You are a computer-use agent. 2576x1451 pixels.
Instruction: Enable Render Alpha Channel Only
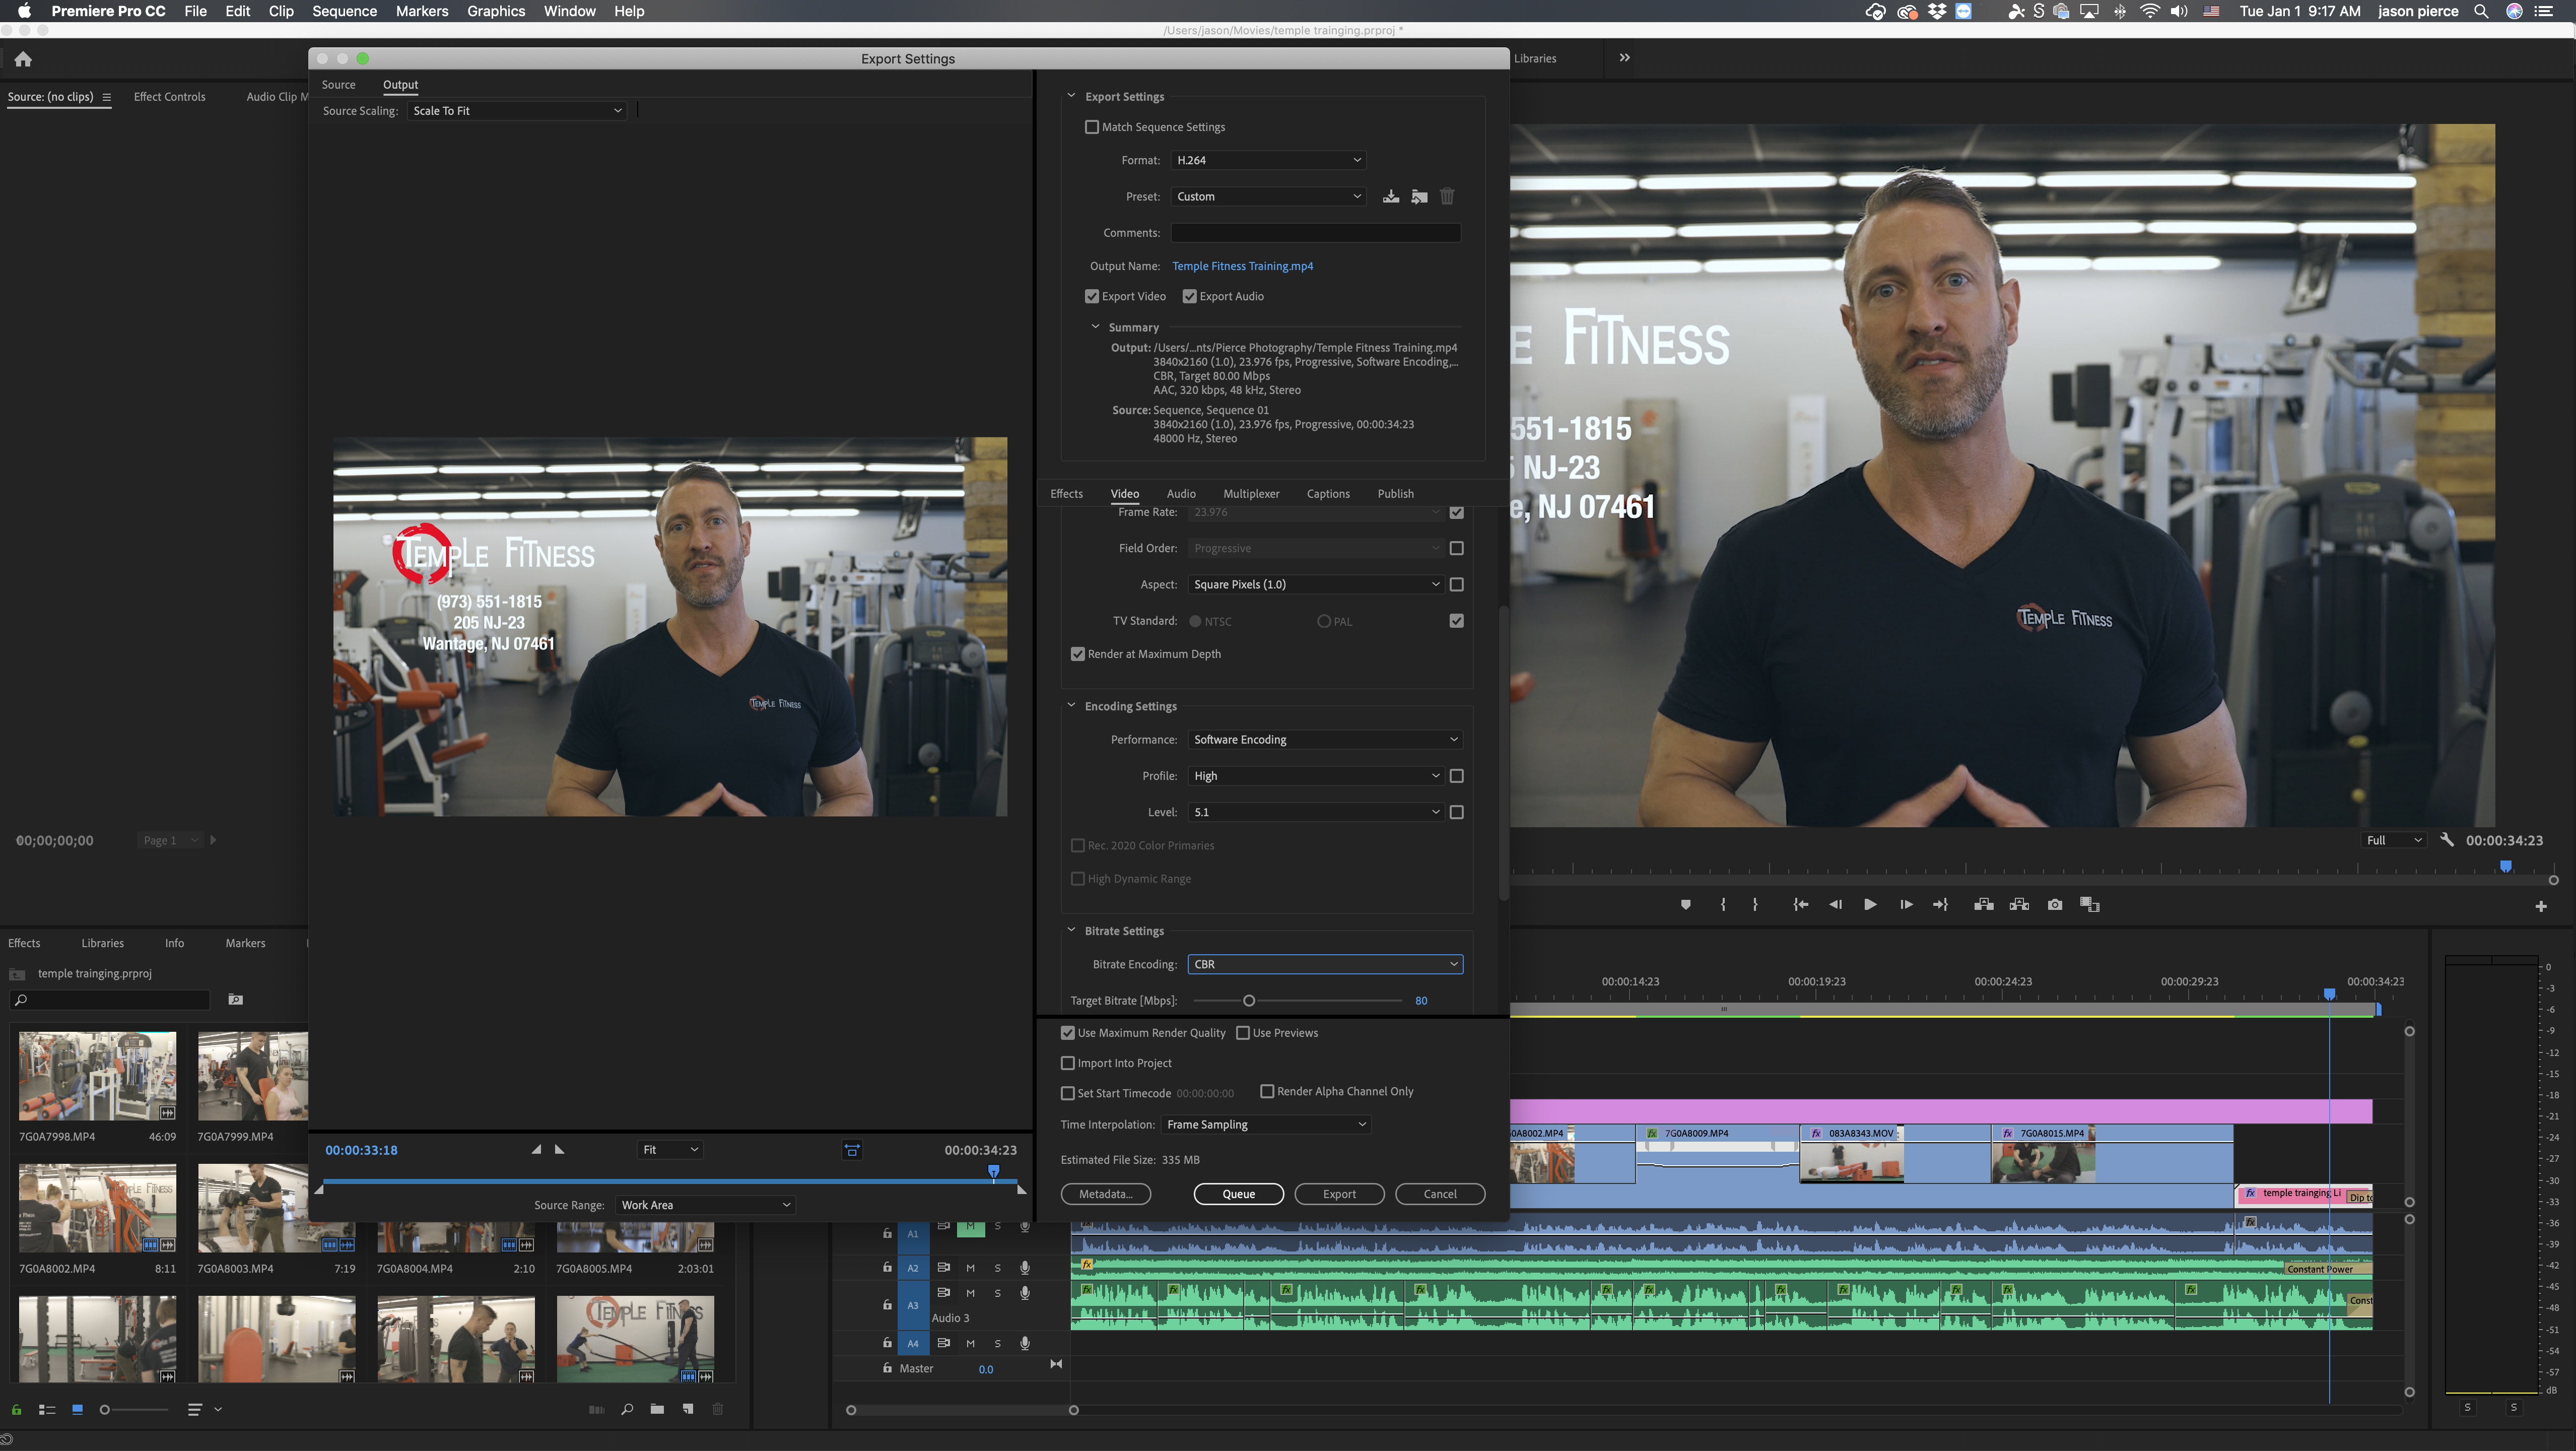pos(1267,1091)
